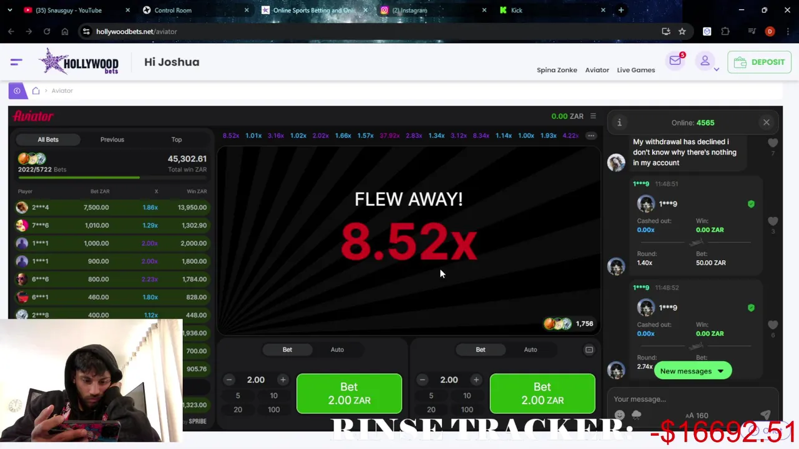799x449 pixels.
Task: Open the chat info icon
Action: tap(619, 123)
